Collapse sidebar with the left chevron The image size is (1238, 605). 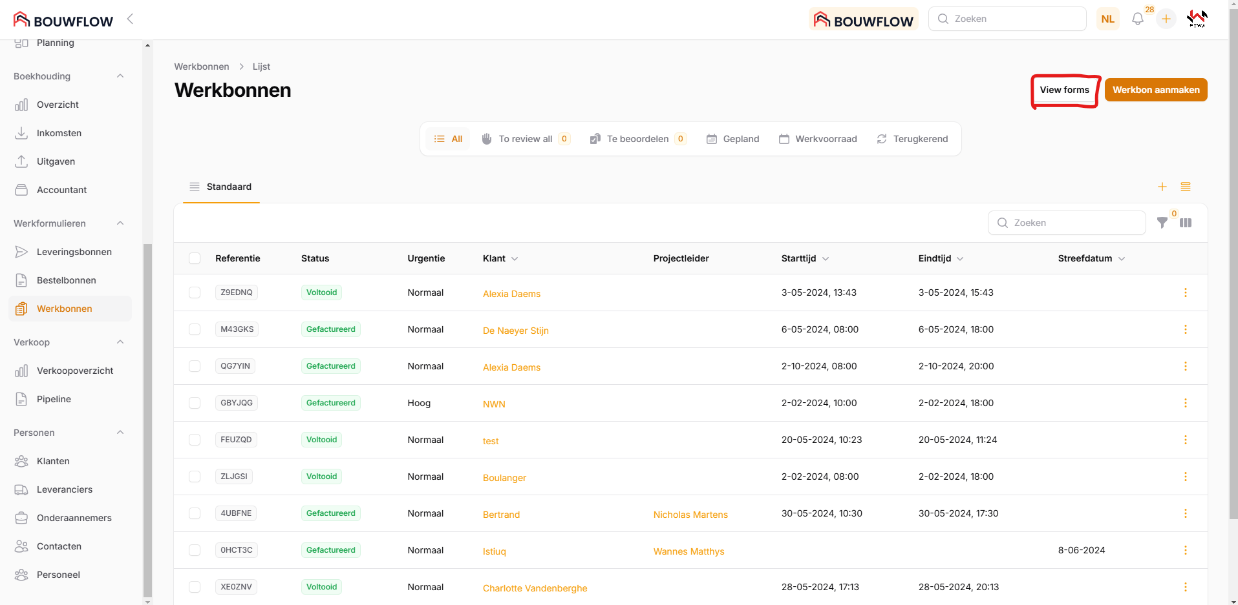click(x=130, y=19)
